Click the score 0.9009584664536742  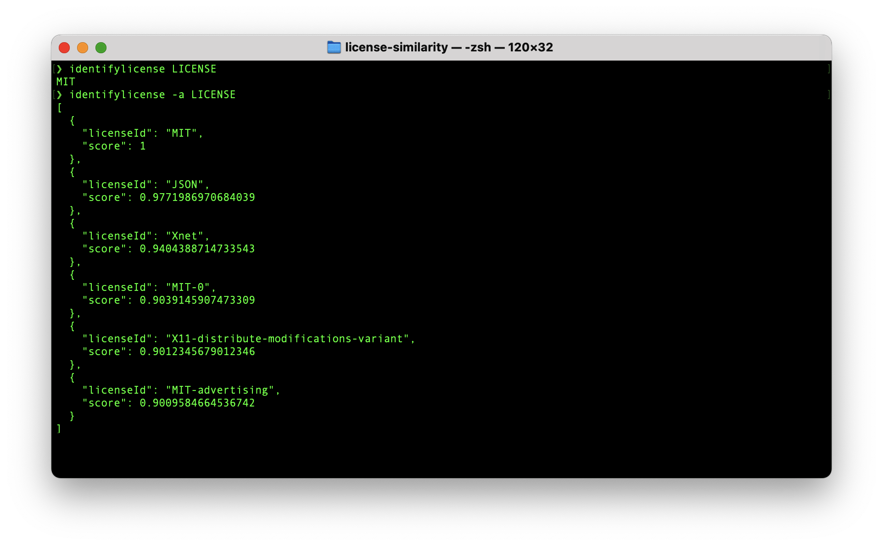click(197, 403)
